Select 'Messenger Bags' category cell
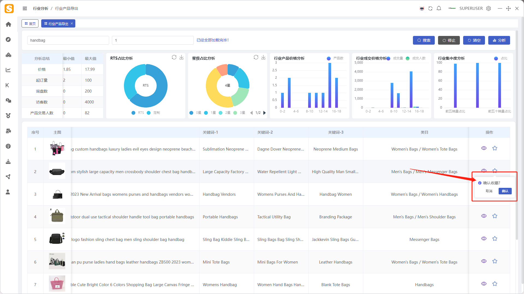The width and height of the screenshot is (524, 294). coord(424,240)
